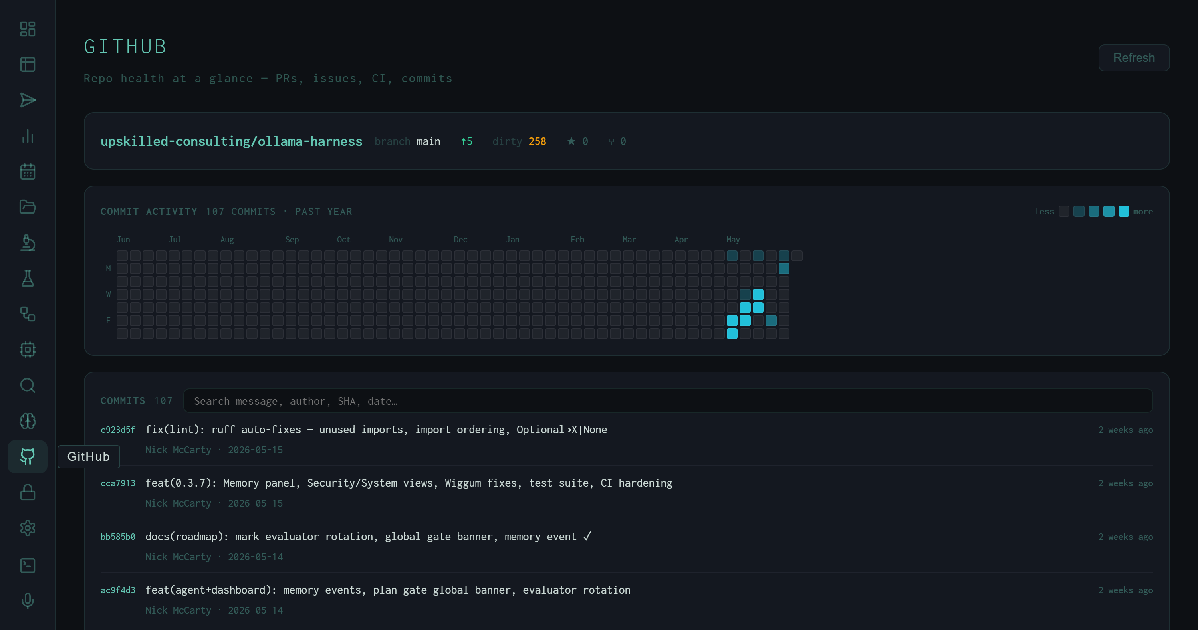The image size is (1198, 630).
Task: Open commit SHA cca7913
Action: 118,483
